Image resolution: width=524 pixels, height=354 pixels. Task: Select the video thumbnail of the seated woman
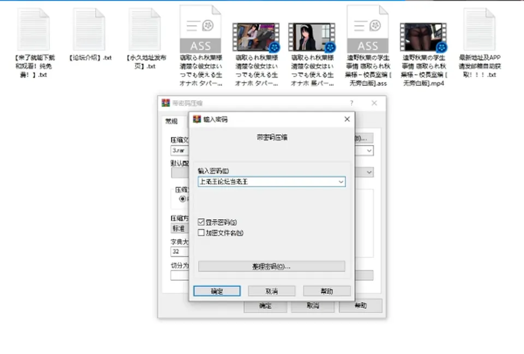256,37
